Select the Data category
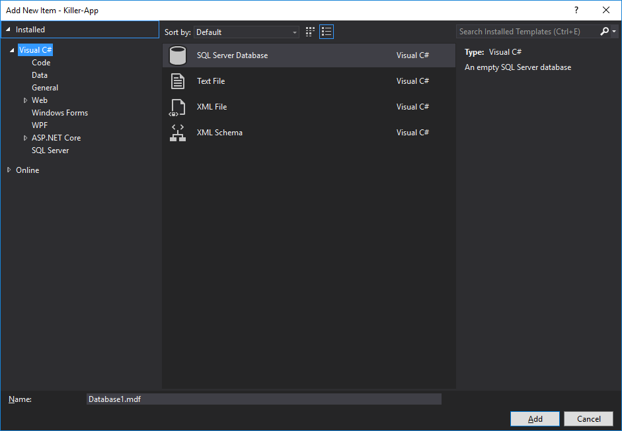This screenshot has height=431, width=622. 40,75
